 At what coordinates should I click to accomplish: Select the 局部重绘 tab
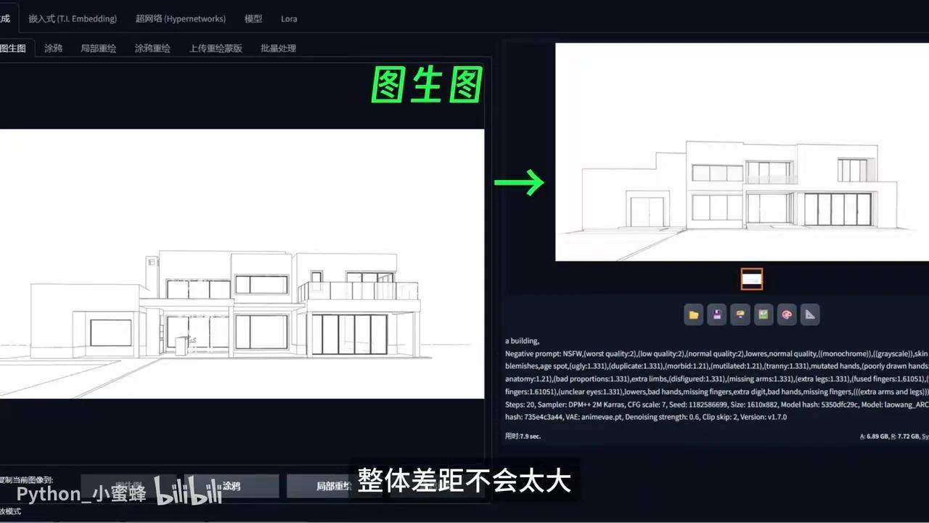coord(98,48)
